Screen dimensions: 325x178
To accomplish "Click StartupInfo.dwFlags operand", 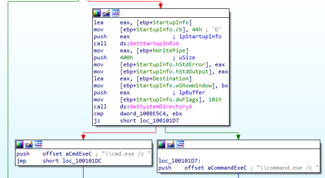I will (x=167, y=100).
